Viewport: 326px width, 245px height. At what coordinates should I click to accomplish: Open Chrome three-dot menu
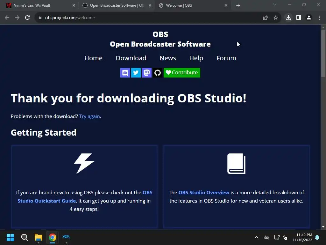319,18
